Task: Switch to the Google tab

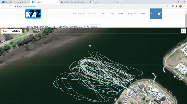Action: tap(103, 2)
